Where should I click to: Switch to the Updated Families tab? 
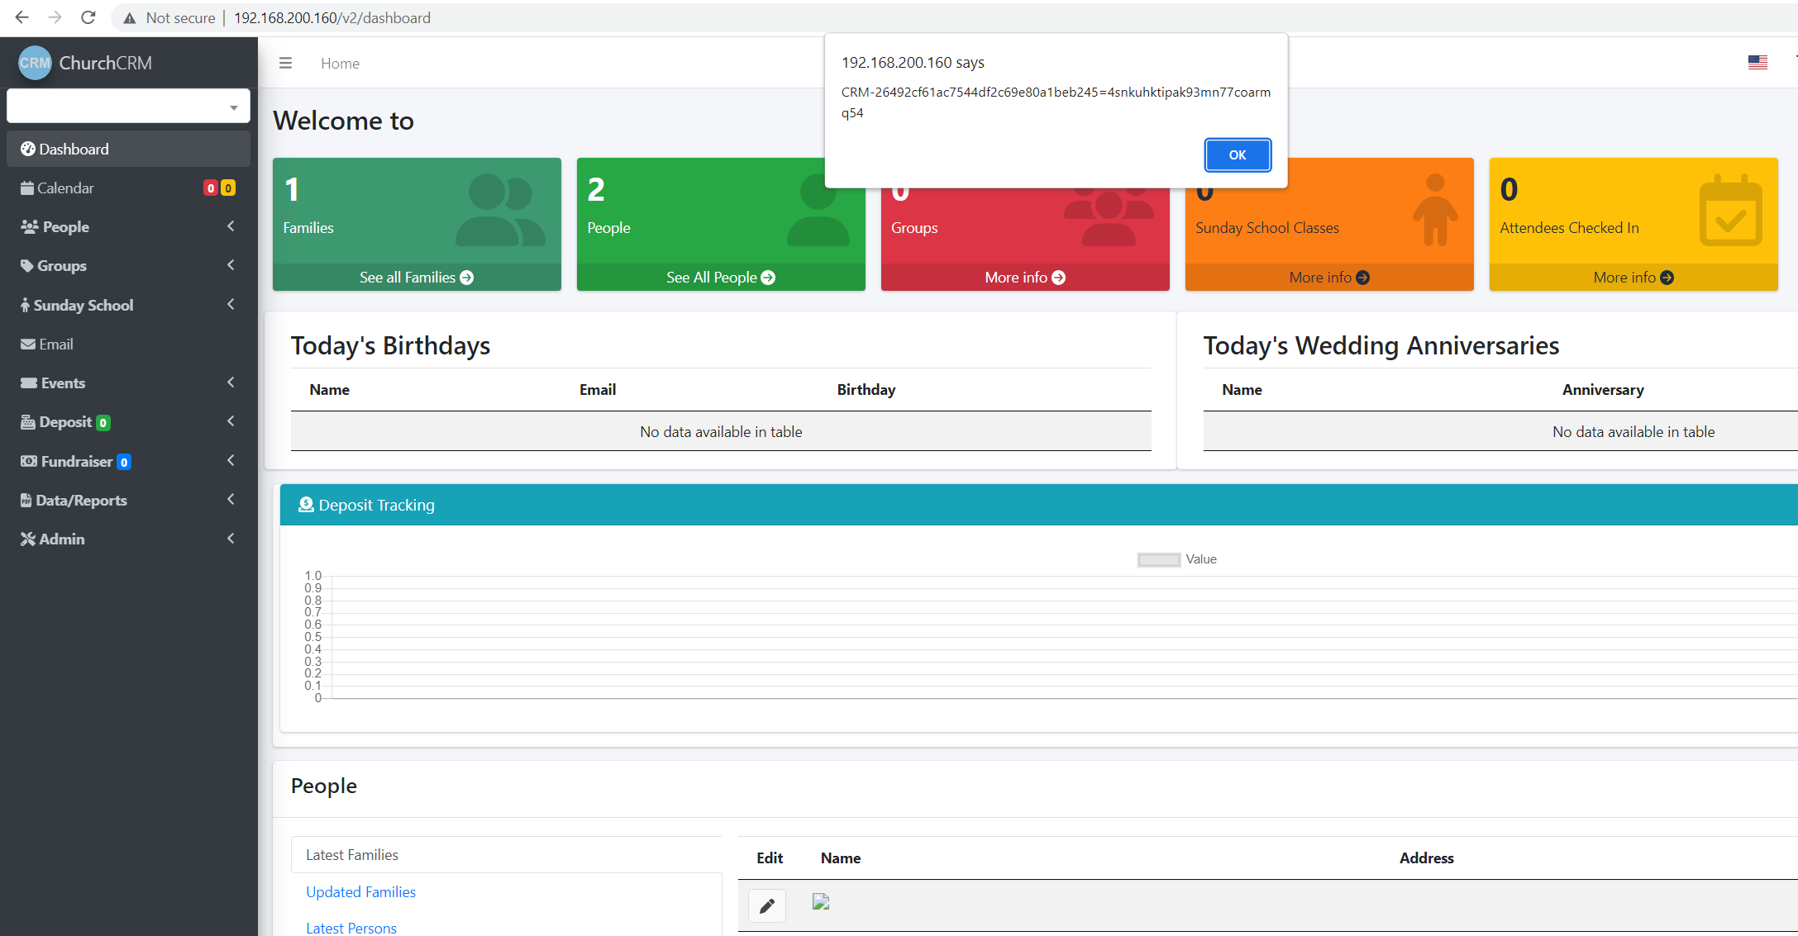click(x=360, y=891)
